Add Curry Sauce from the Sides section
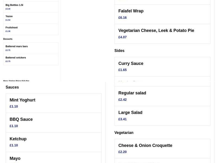Viewport: 217px width, 163px height. 131,63
